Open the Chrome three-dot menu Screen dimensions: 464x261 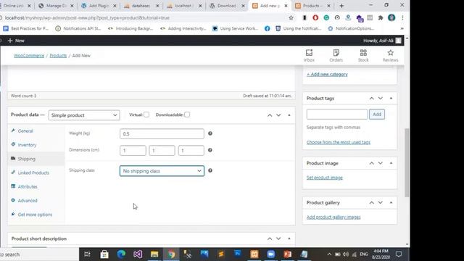pyautogui.click(x=402, y=17)
